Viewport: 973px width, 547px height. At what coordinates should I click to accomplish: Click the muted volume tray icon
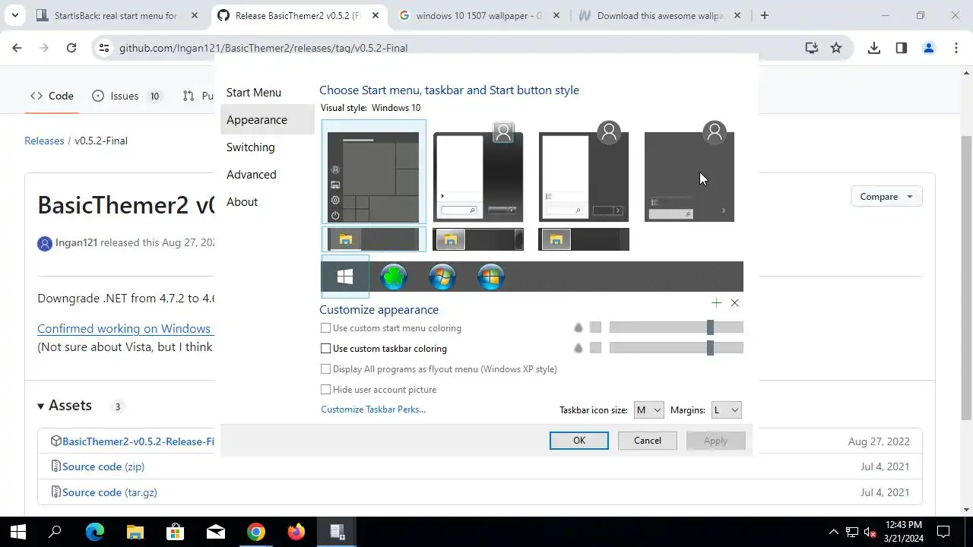(x=871, y=532)
